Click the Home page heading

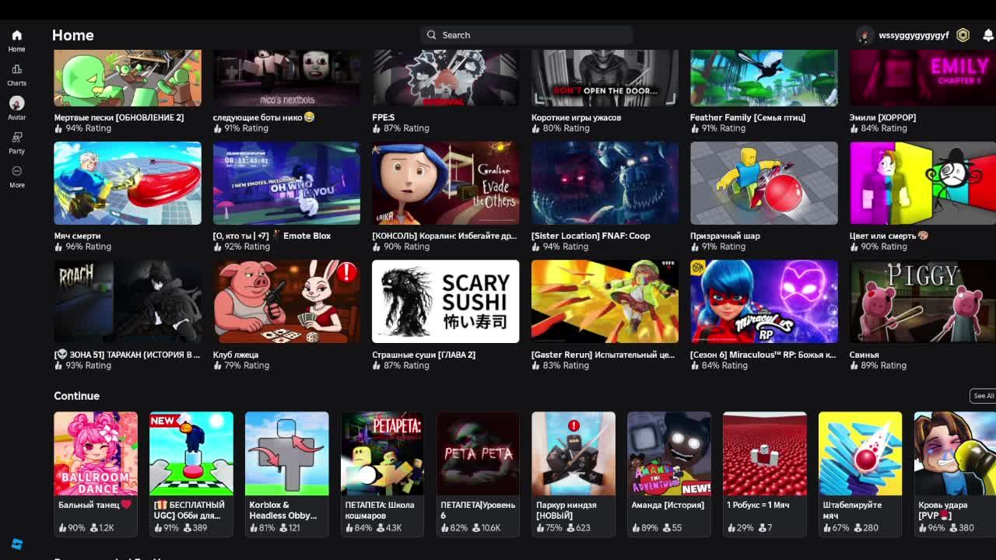point(73,35)
